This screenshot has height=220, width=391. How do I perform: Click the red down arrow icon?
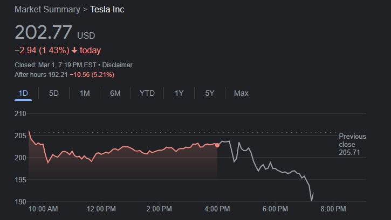click(74, 51)
